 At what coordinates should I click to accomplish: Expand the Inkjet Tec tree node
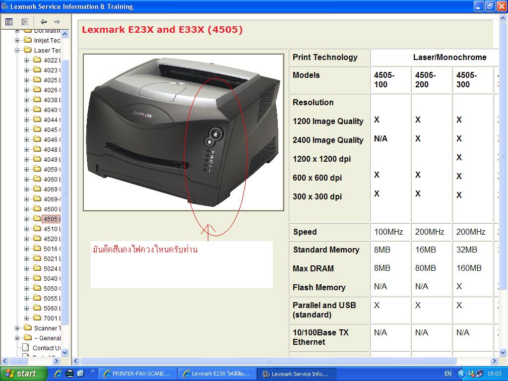(17, 41)
